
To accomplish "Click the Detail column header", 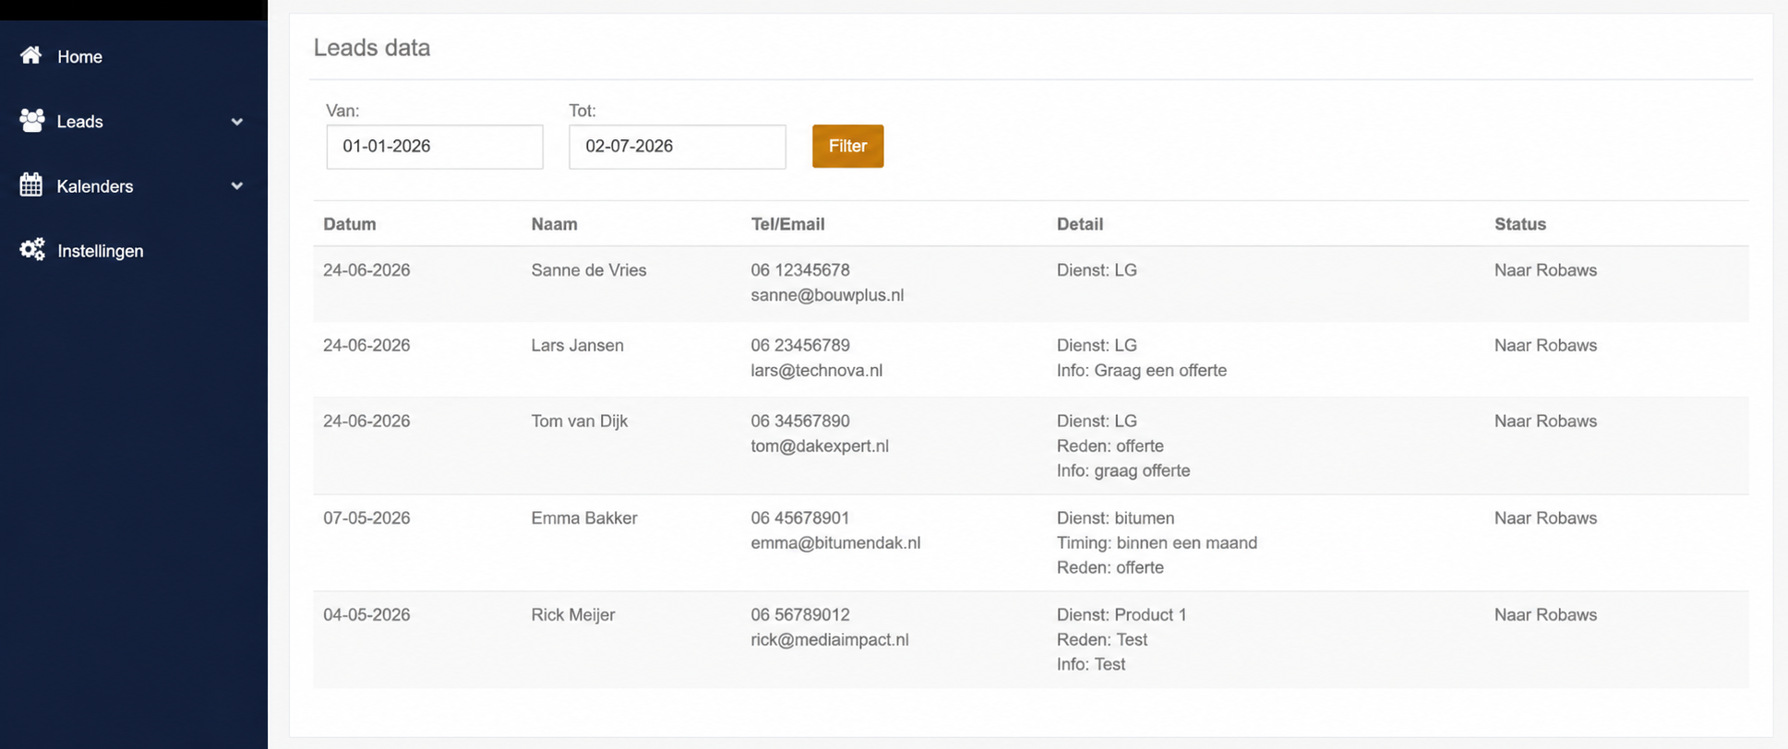I will tap(1080, 224).
